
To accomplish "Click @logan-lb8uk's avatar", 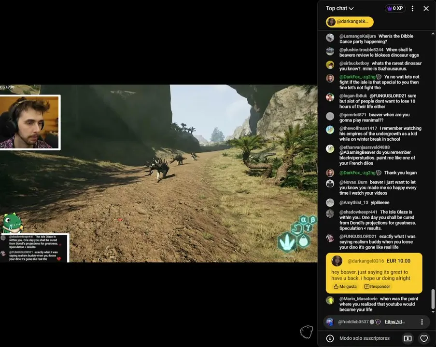I will (x=330, y=97).
